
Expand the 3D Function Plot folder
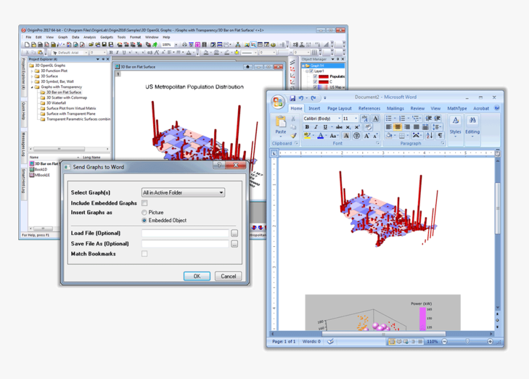[32, 71]
